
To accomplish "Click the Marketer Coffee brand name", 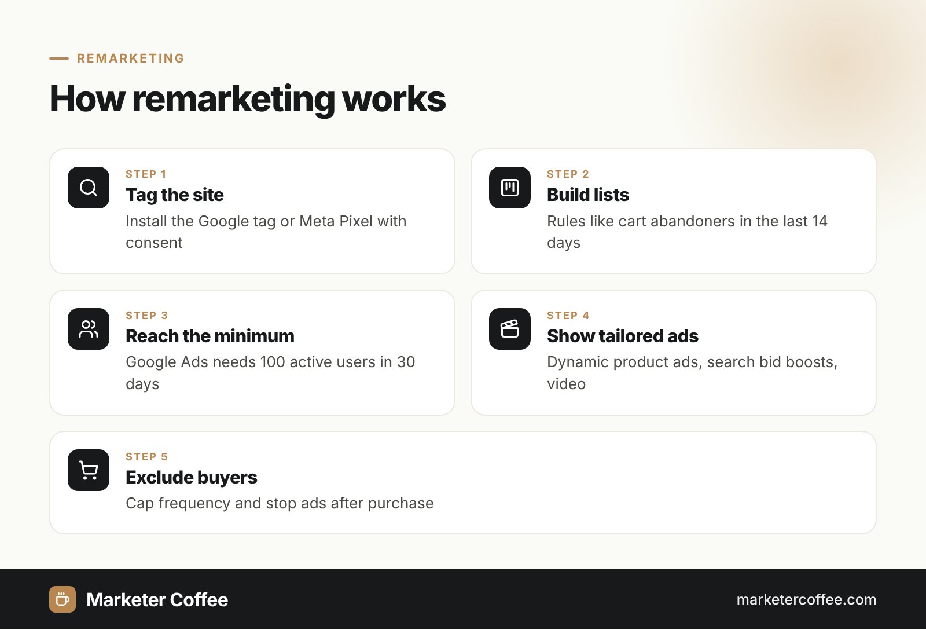I will click(157, 599).
